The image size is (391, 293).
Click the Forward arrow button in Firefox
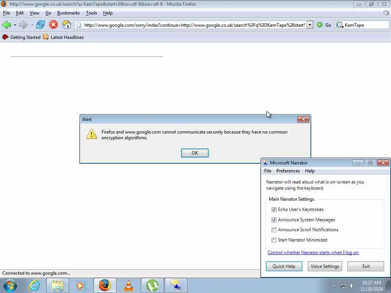[x=23, y=25]
